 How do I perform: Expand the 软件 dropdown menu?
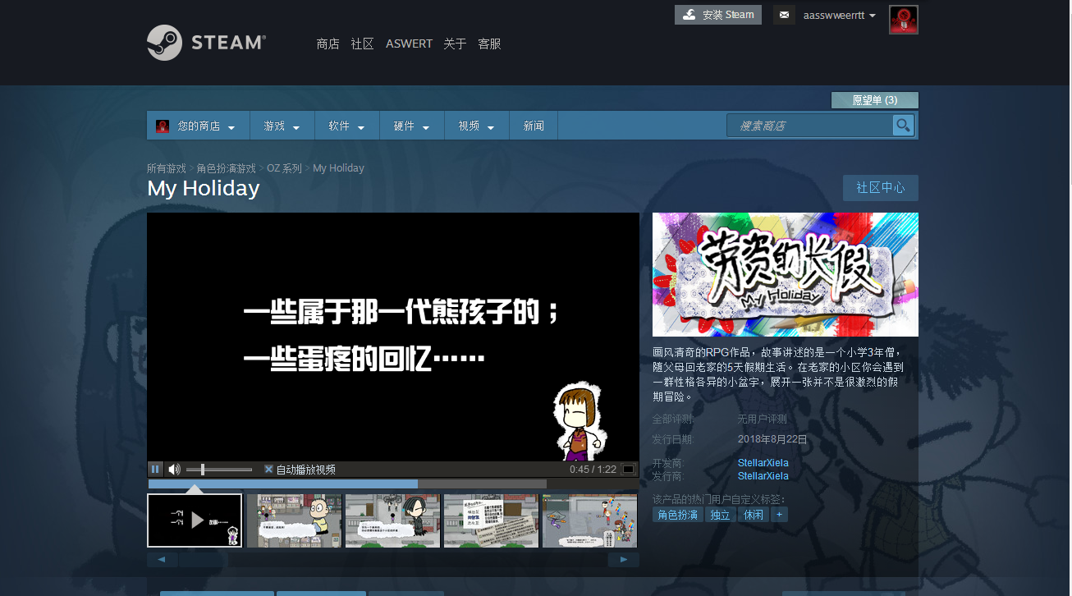click(347, 126)
